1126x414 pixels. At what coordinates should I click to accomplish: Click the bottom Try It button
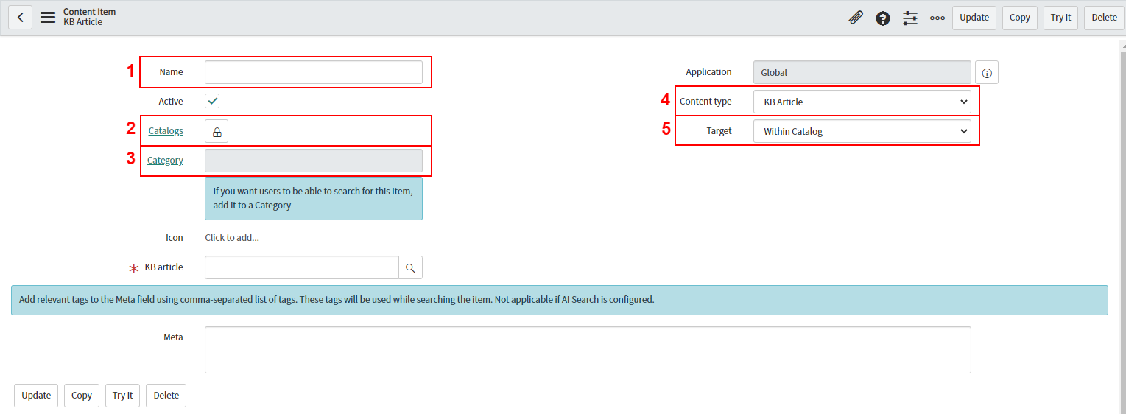point(122,396)
